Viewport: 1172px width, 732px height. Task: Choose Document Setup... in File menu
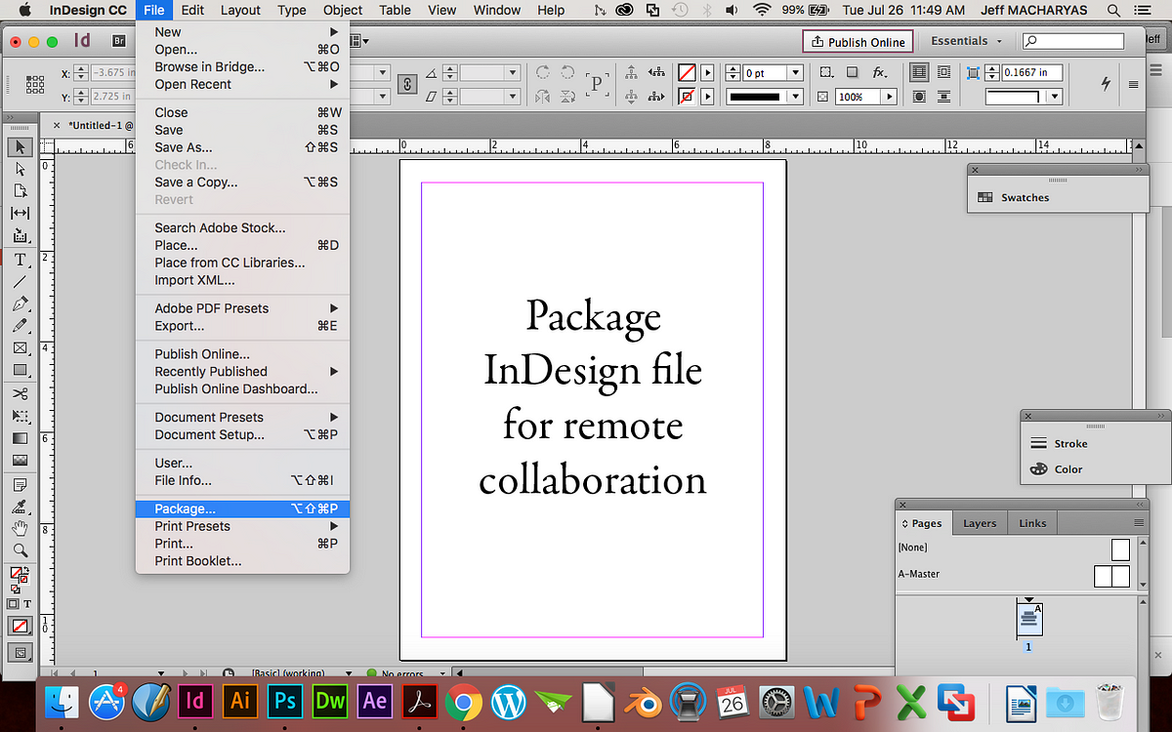click(x=242, y=434)
